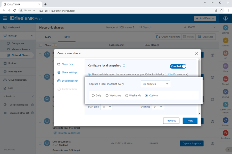The height and width of the screenshot is (154, 232).
Task: Select the Weekends radio button
Action: 127,95
